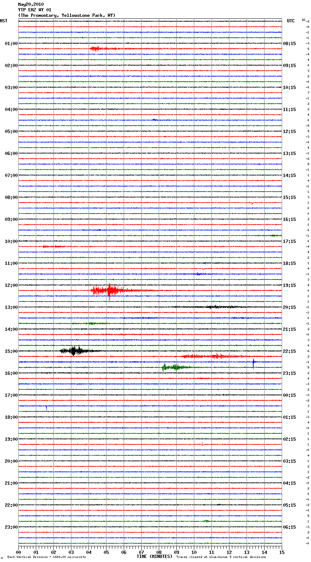Viewport: 311px width, 562px height.
Task: Click the MST time zone label
Action: pos(4,21)
